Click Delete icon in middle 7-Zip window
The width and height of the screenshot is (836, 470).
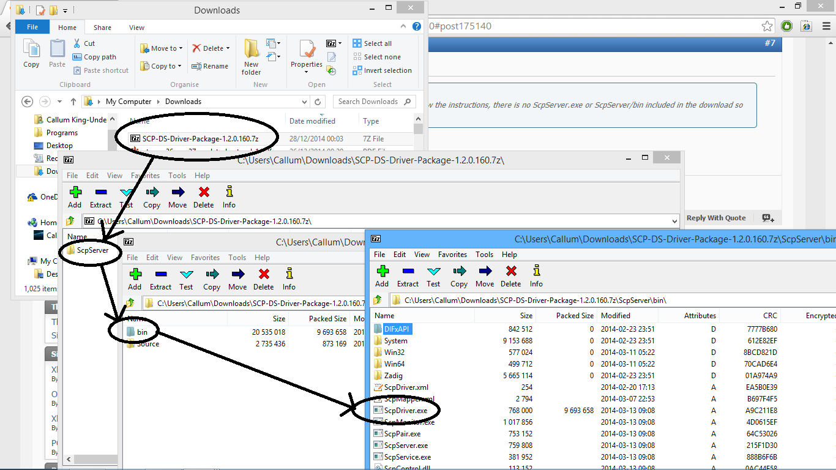pos(264,274)
